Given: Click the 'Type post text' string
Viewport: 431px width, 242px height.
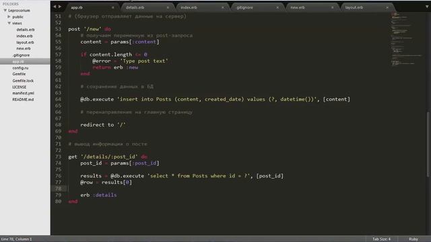Looking at the screenshot, I should pyautogui.click(x=144, y=61).
